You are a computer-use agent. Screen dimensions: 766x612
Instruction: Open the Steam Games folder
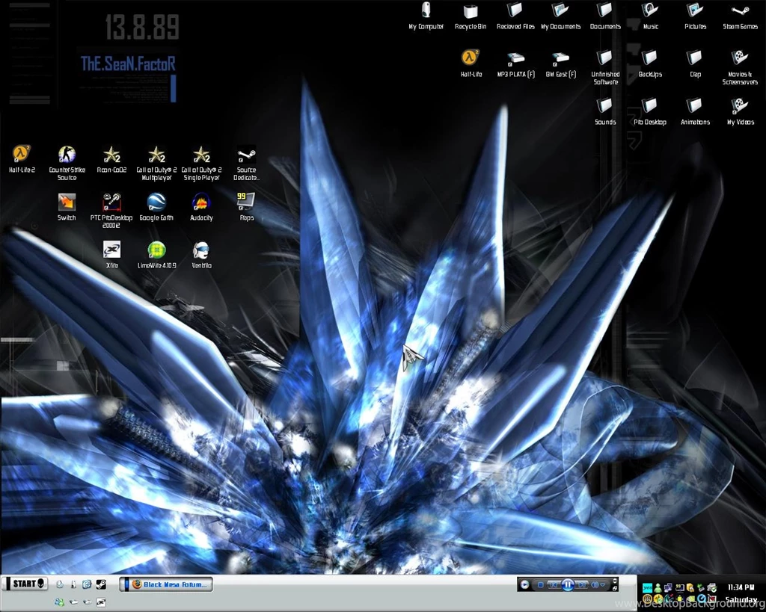740,11
